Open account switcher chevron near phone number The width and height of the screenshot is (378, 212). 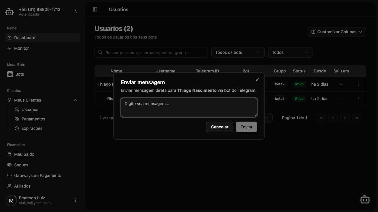76,12
